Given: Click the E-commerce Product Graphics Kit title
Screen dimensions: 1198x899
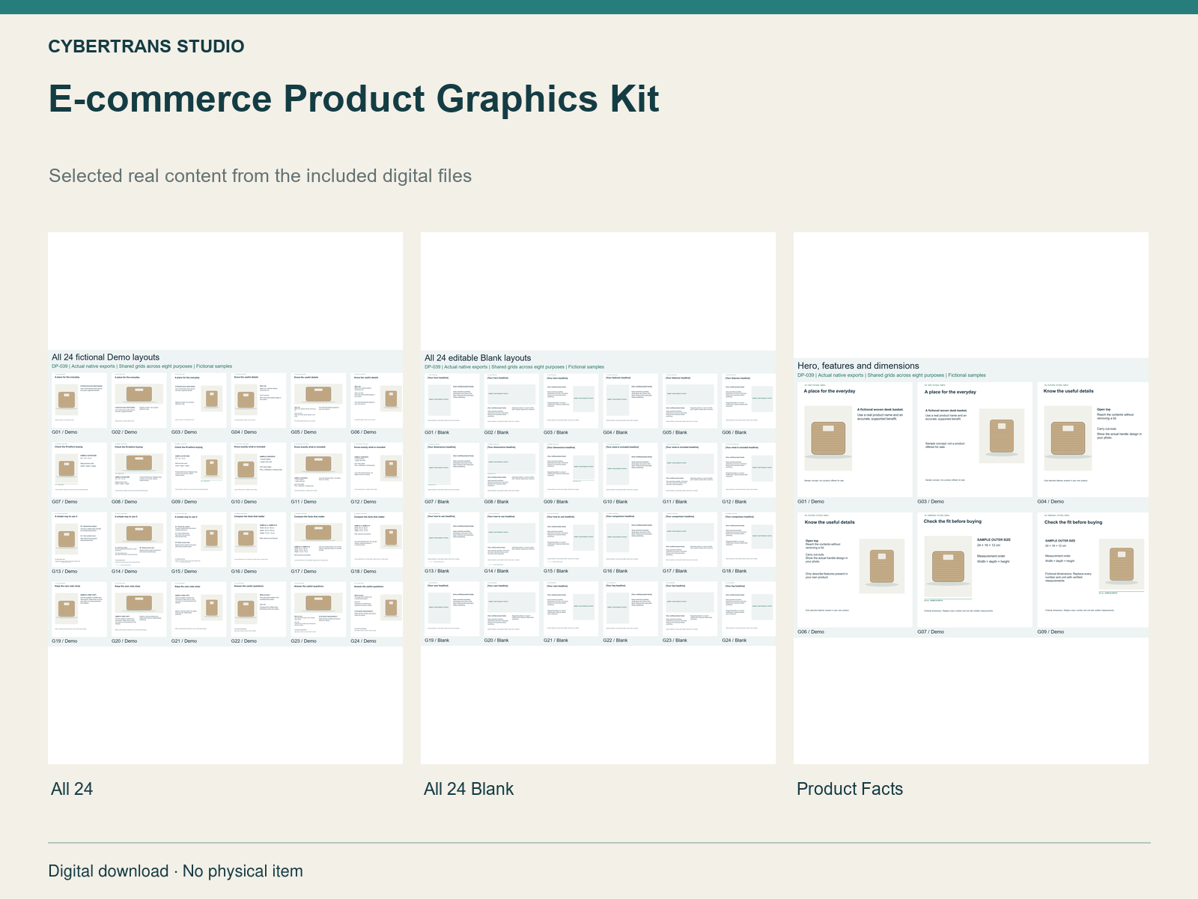Looking at the screenshot, I should pos(353,99).
